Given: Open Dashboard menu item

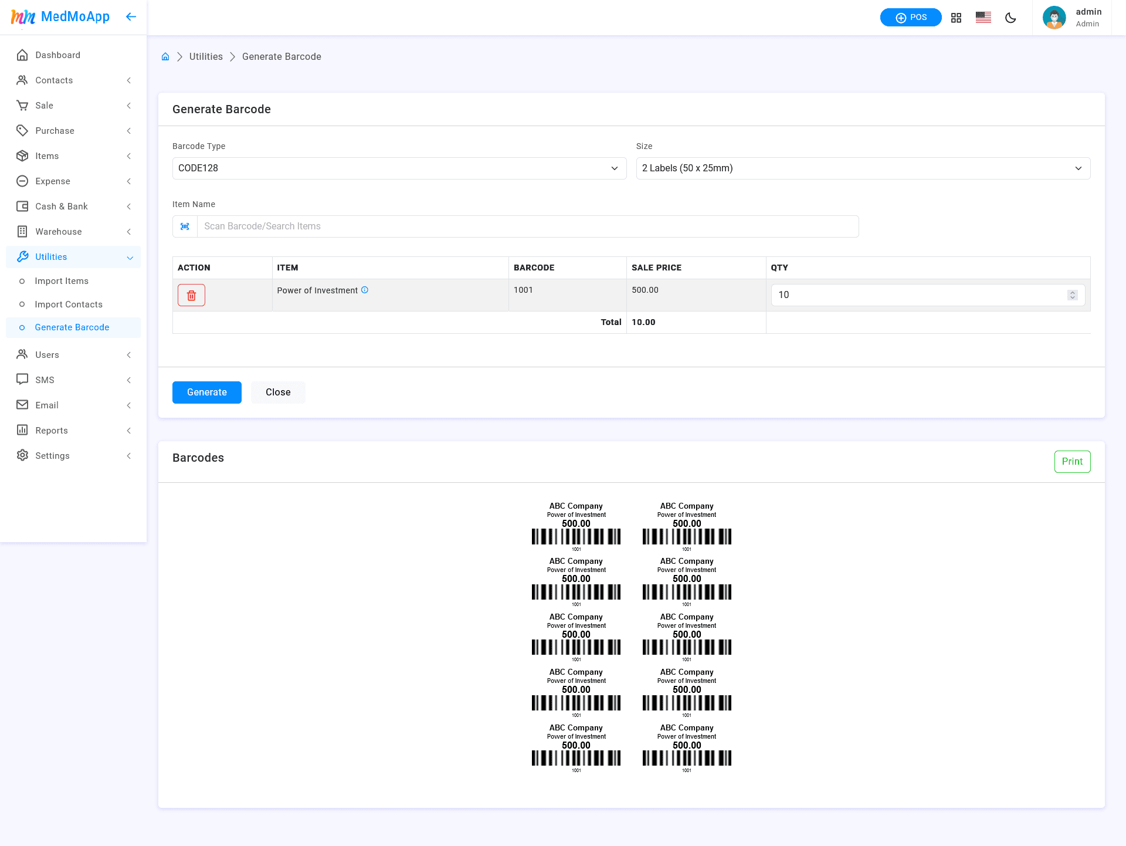Looking at the screenshot, I should point(73,55).
